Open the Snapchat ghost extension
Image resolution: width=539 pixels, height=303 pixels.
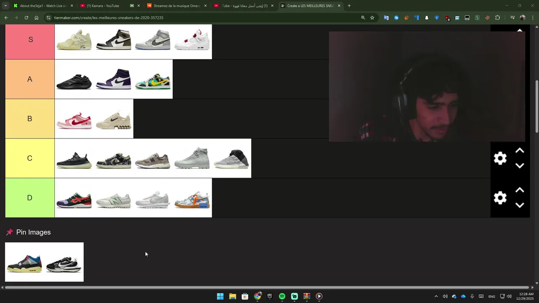pos(427,18)
